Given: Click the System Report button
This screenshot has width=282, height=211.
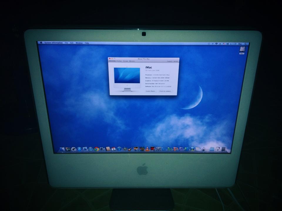Looking at the screenshot, I should pyautogui.click(x=150, y=91).
